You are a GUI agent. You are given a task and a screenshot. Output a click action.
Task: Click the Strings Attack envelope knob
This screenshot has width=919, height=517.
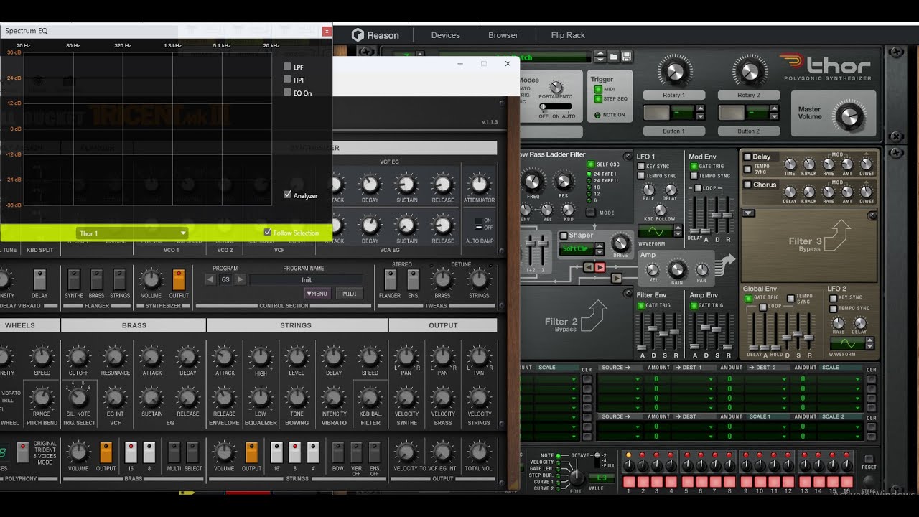[225, 356]
